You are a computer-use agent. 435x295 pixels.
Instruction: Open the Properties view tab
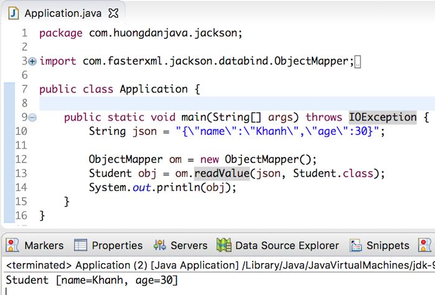click(x=109, y=245)
